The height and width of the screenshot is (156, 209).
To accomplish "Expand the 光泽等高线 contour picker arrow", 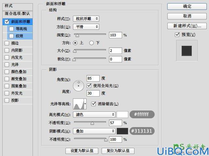I will (85, 104).
